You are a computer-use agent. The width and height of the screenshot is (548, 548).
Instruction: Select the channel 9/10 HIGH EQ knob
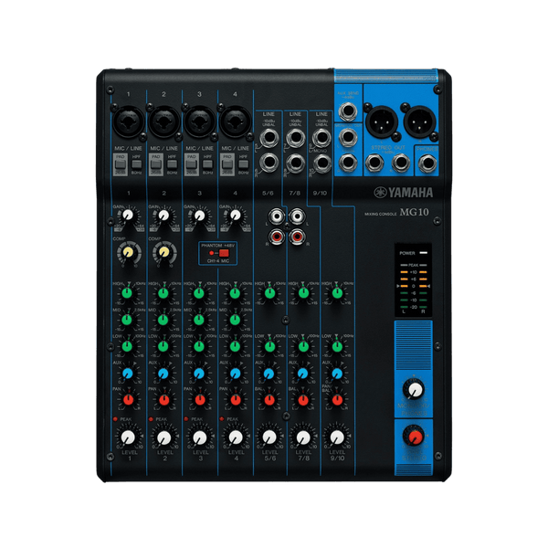click(337, 293)
